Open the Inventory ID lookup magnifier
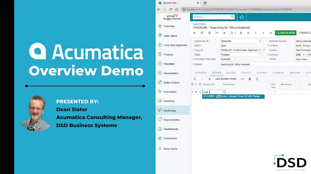311x174 pixels. click(x=223, y=92)
